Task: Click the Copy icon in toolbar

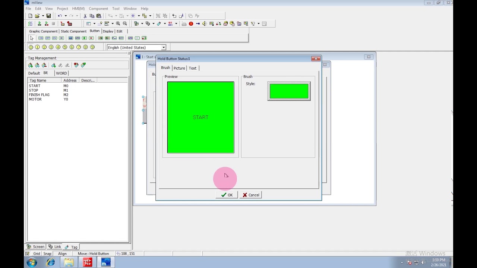Action: 92,16
